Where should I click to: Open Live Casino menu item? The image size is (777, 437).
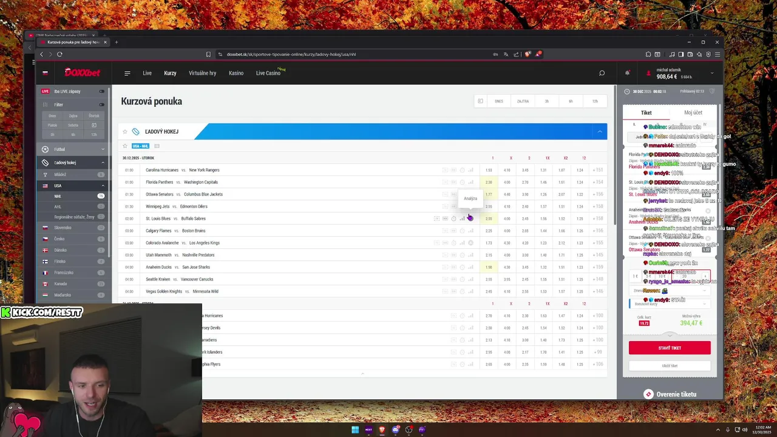tap(268, 73)
